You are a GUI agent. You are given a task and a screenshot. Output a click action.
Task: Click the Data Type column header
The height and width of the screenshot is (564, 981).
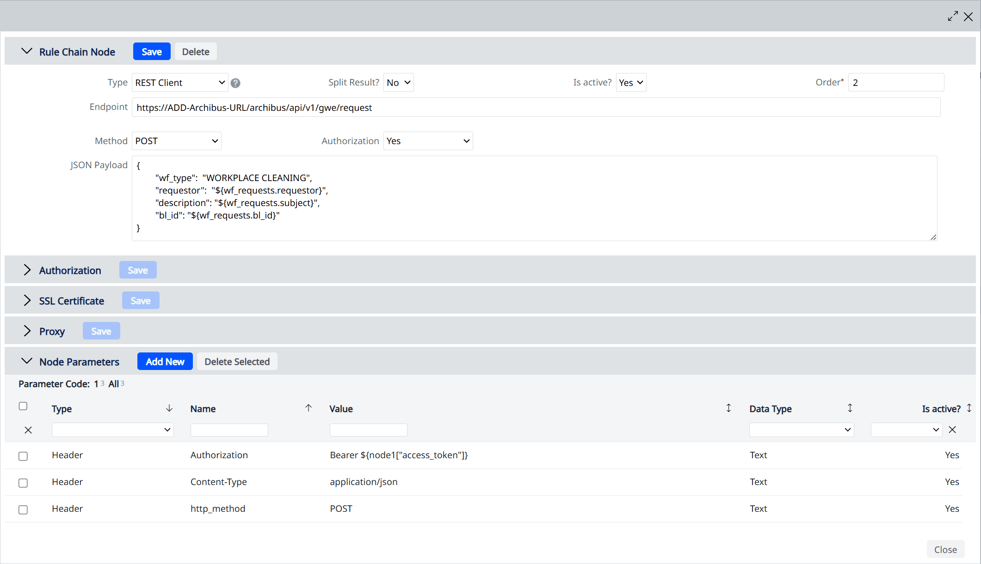pos(771,409)
